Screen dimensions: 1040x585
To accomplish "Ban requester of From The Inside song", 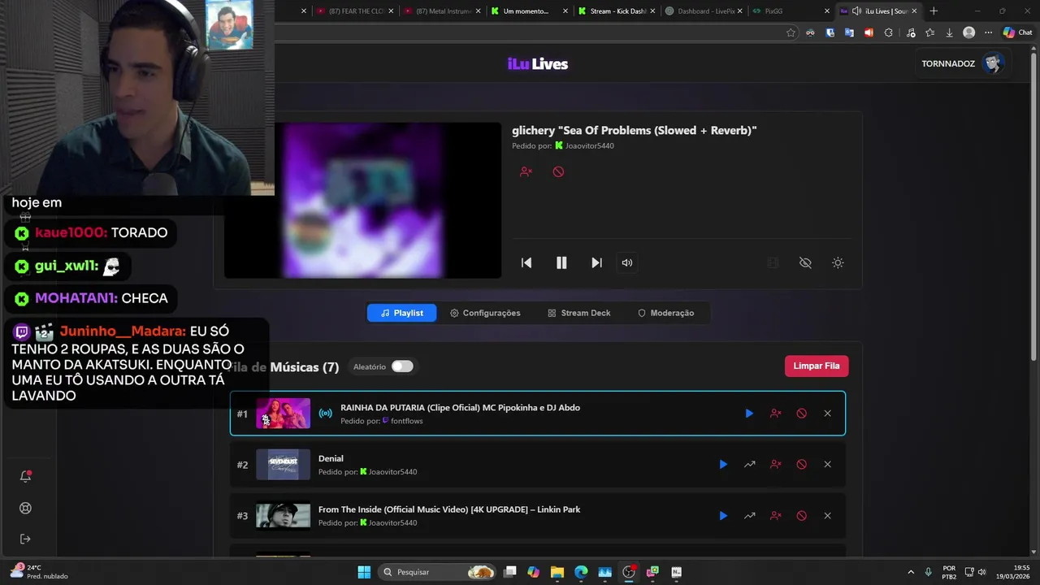I will click(x=775, y=516).
